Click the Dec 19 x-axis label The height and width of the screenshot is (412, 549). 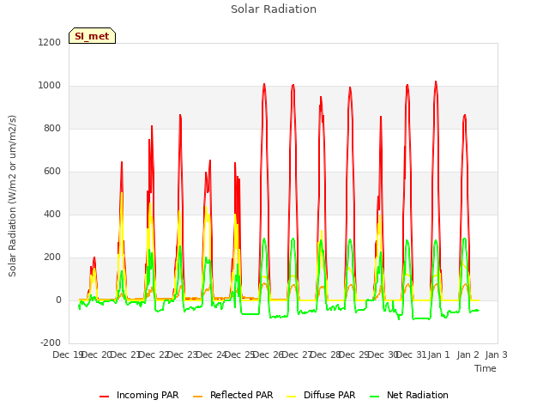67,354
